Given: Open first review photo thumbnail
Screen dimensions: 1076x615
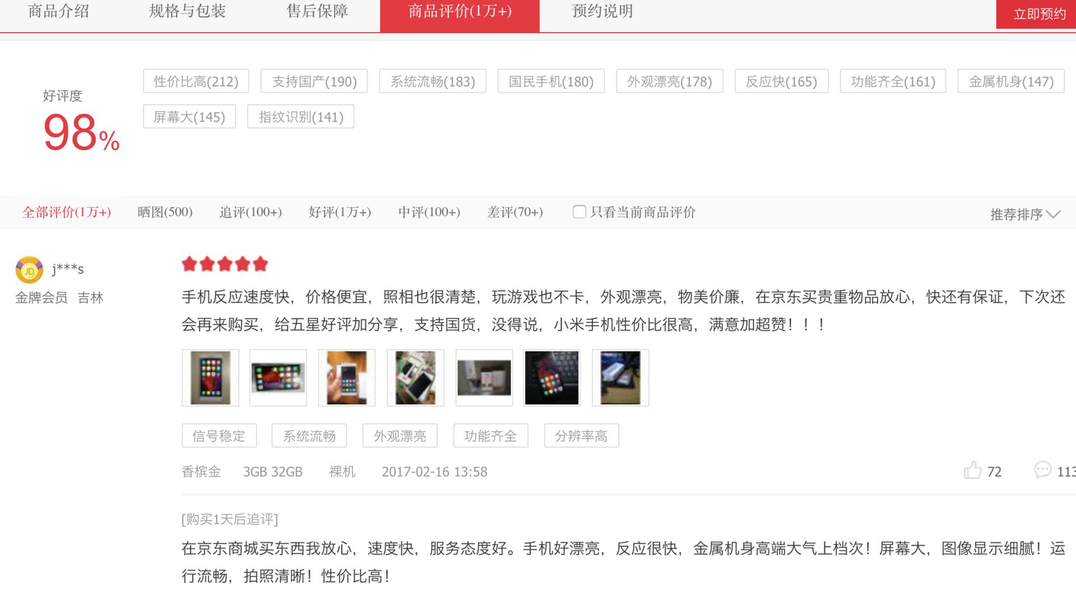Looking at the screenshot, I should 210,378.
